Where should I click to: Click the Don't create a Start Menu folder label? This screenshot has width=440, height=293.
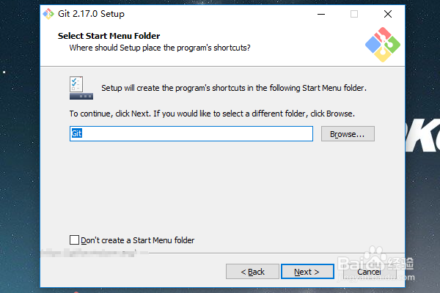click(x=137, y=240)
